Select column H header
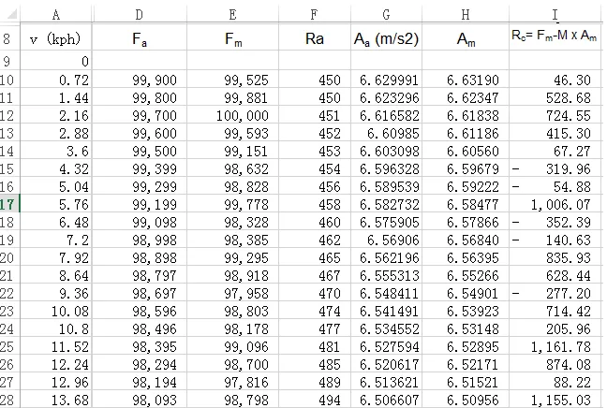The image size is (607, 408). coord(466,15)
